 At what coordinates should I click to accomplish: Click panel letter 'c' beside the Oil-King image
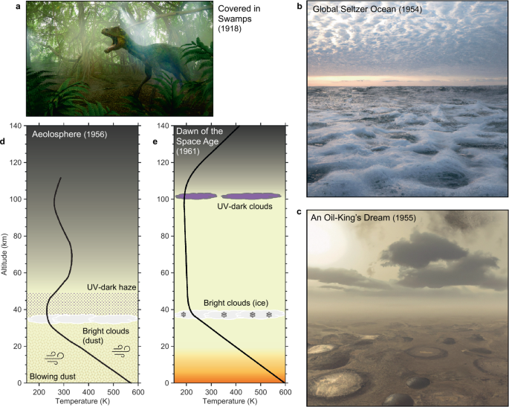[x=299, y=212]
